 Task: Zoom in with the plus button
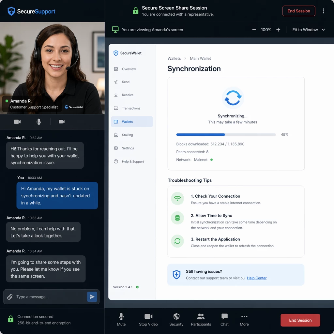278,30
